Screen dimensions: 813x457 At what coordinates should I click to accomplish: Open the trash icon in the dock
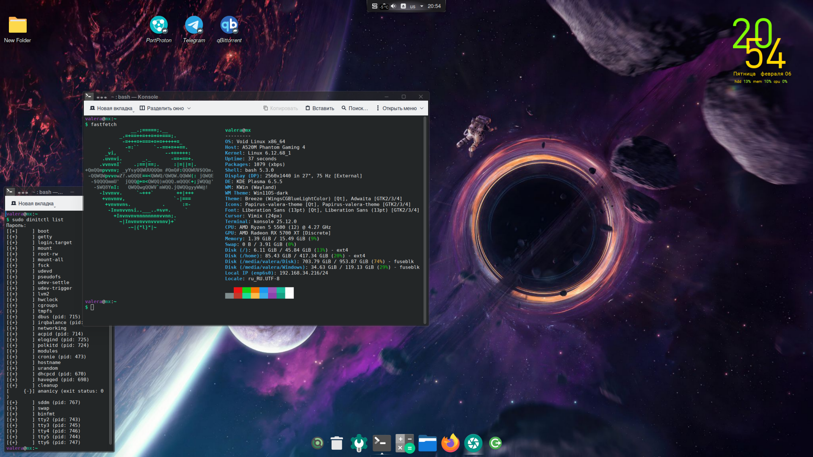337,443
